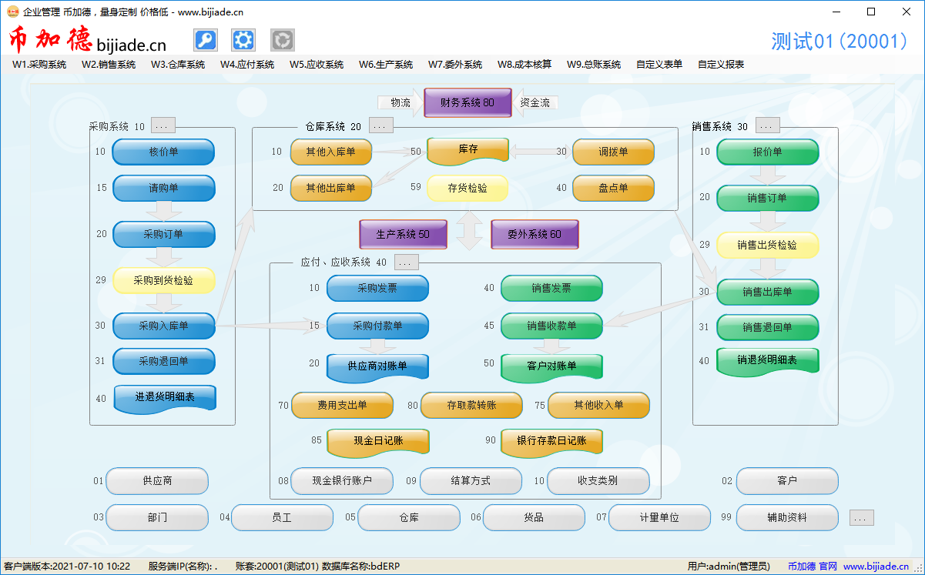The image size is (925, 575).
Task: Click the 采购订单 button
Action: tap(163, 235)
